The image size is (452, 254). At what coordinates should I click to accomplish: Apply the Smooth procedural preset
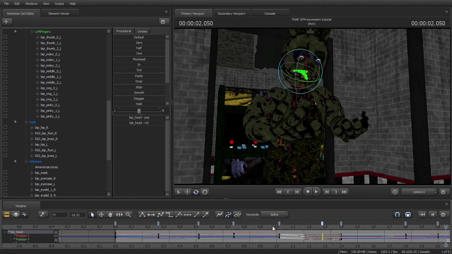139,92
